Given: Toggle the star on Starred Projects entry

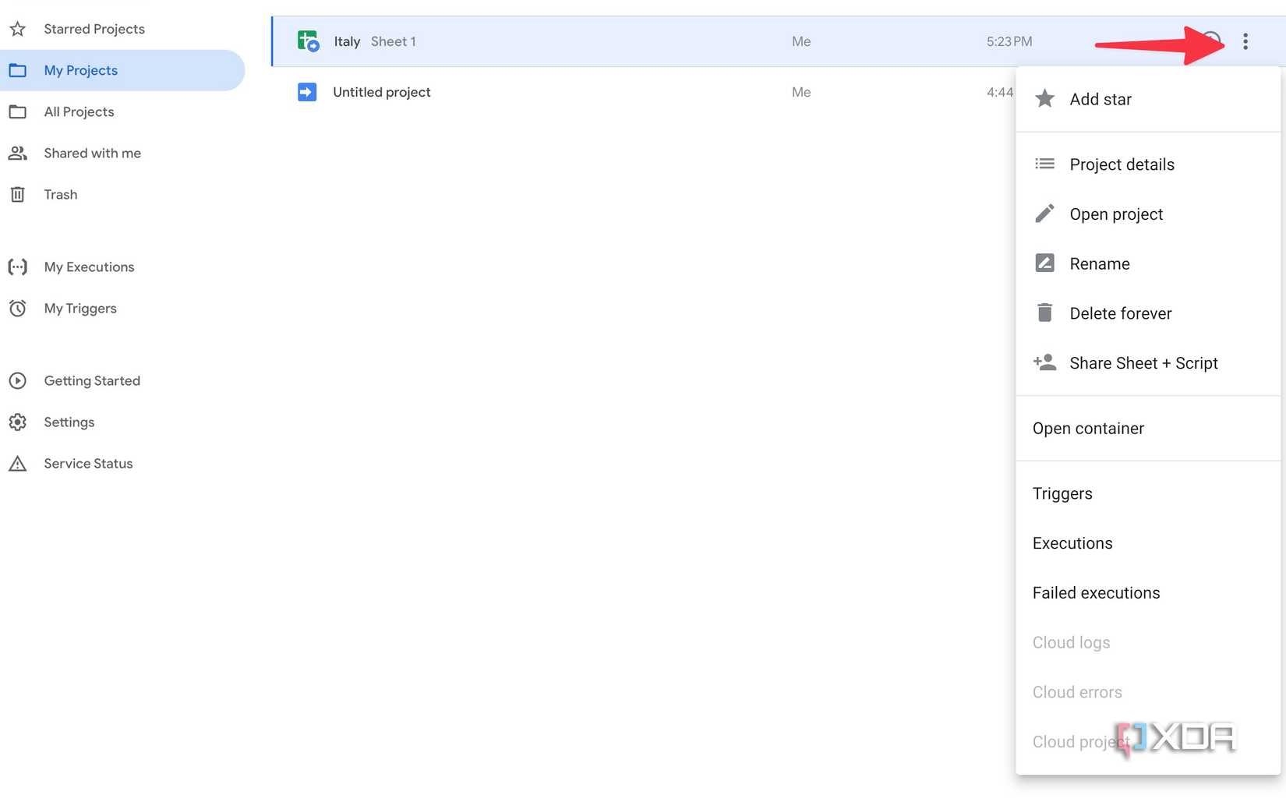Looking at the screenshot, I should pyautogui.click(x=17, y=28).
